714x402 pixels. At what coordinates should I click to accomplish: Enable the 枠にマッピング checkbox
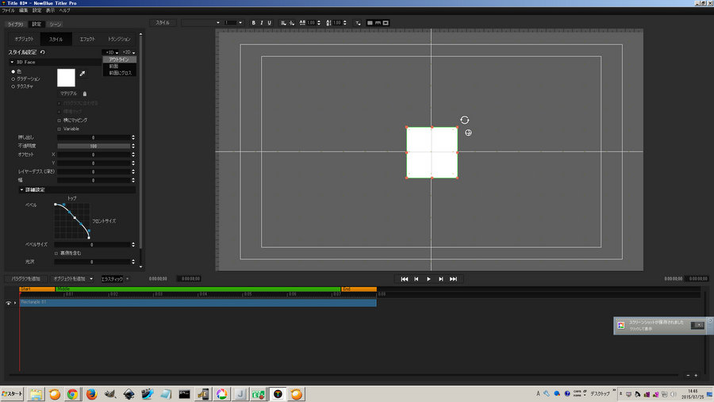click(x=59, y=121)
